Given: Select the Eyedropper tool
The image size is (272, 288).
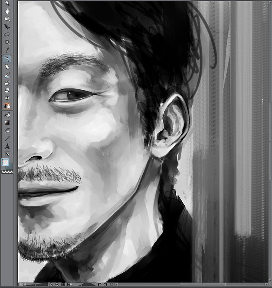Looking at the screenshot, I should tap(7, 50).
